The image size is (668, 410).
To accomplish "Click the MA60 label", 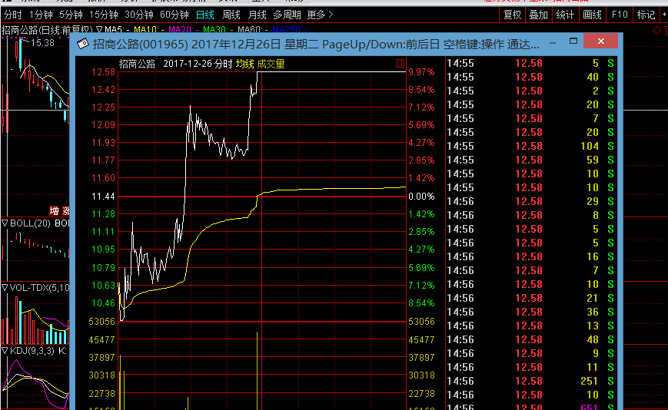I will (x=252, y=30).
